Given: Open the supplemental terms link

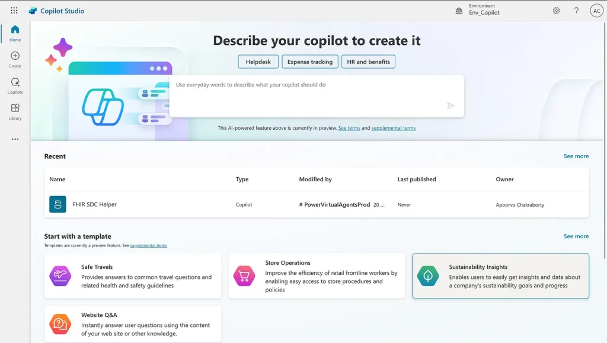Looking at the screenshot, I should pos(392,127).
